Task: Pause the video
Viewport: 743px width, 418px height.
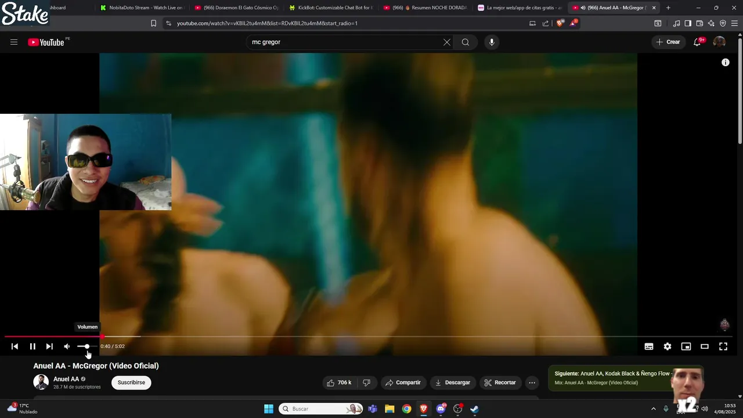Action: tap(33, 347)
